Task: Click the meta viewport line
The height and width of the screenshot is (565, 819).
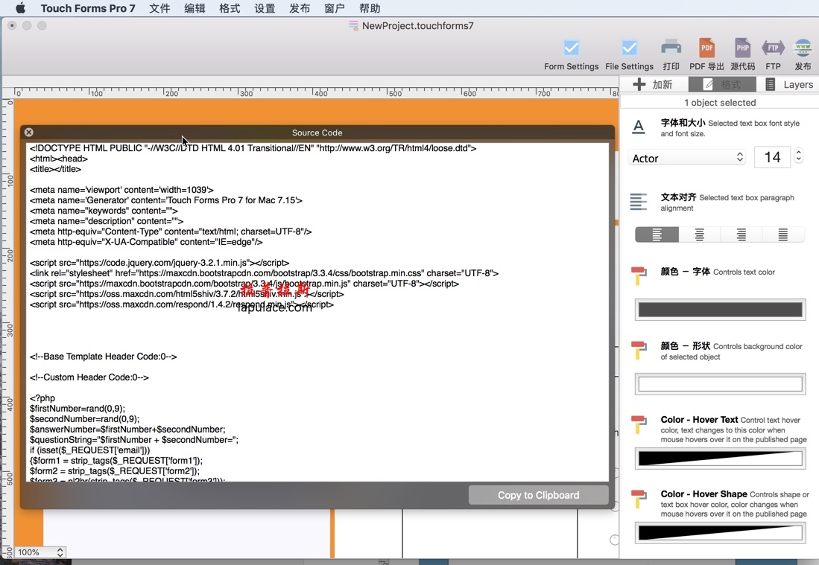Action: point(121,190)
